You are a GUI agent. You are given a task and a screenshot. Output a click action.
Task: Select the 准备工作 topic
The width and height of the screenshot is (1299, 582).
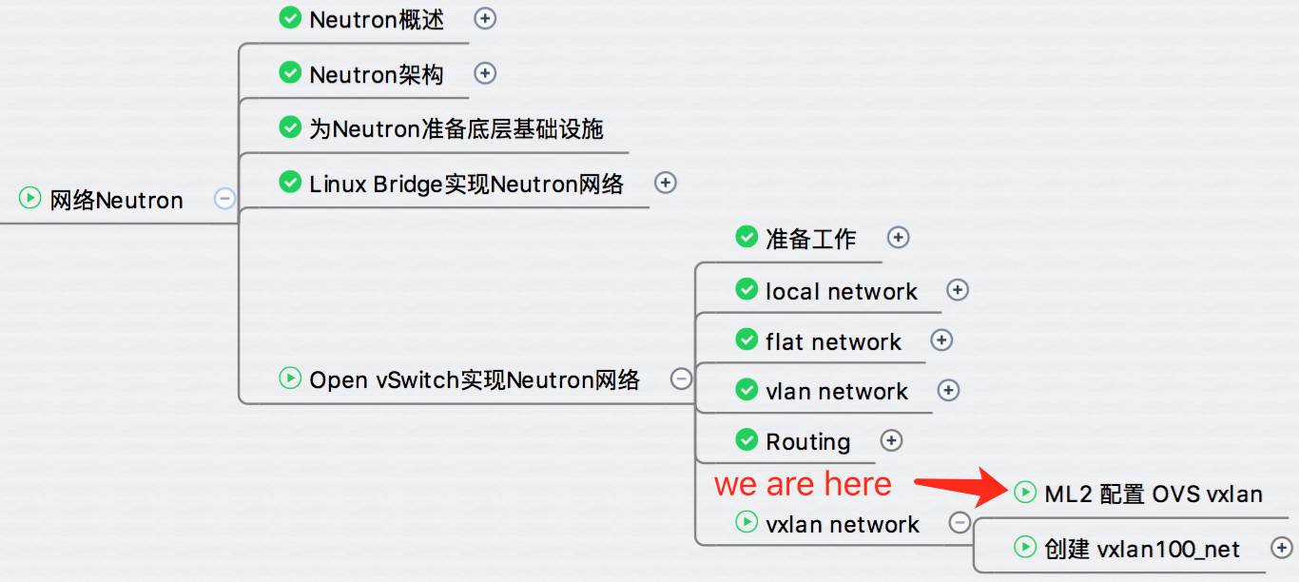(x=811, y=239)
